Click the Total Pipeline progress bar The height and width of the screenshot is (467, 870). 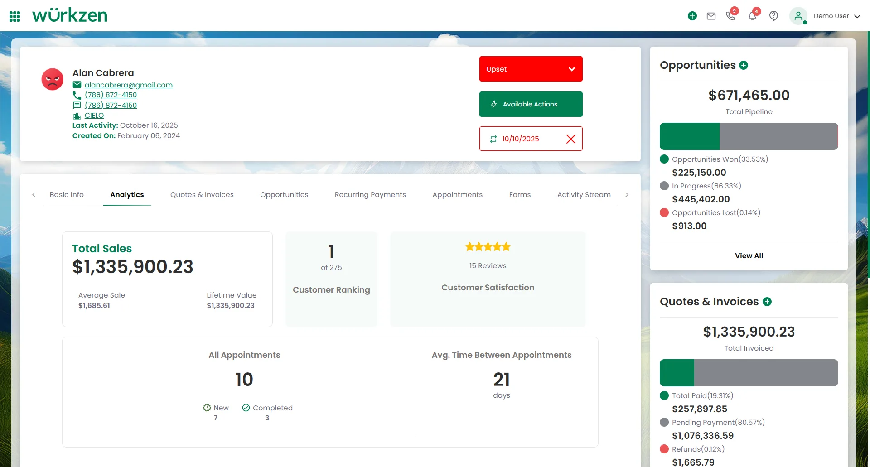pos(749,136)
